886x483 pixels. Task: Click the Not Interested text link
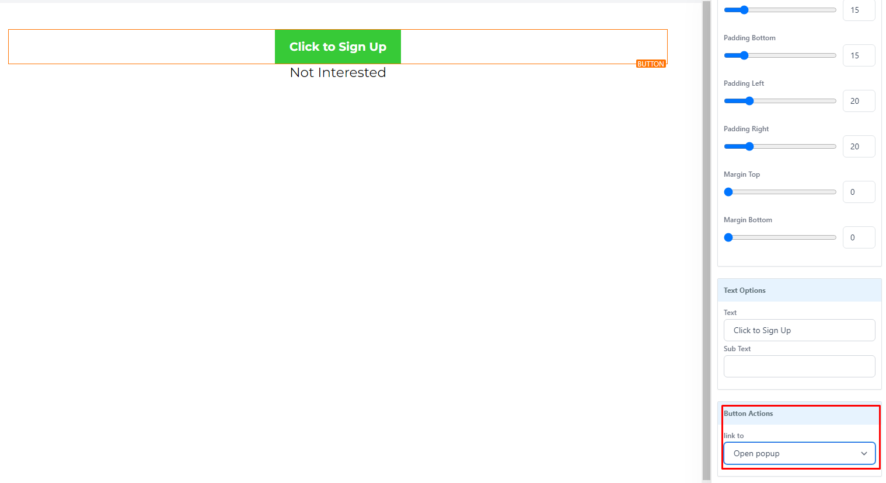click(x=338, y=72)
